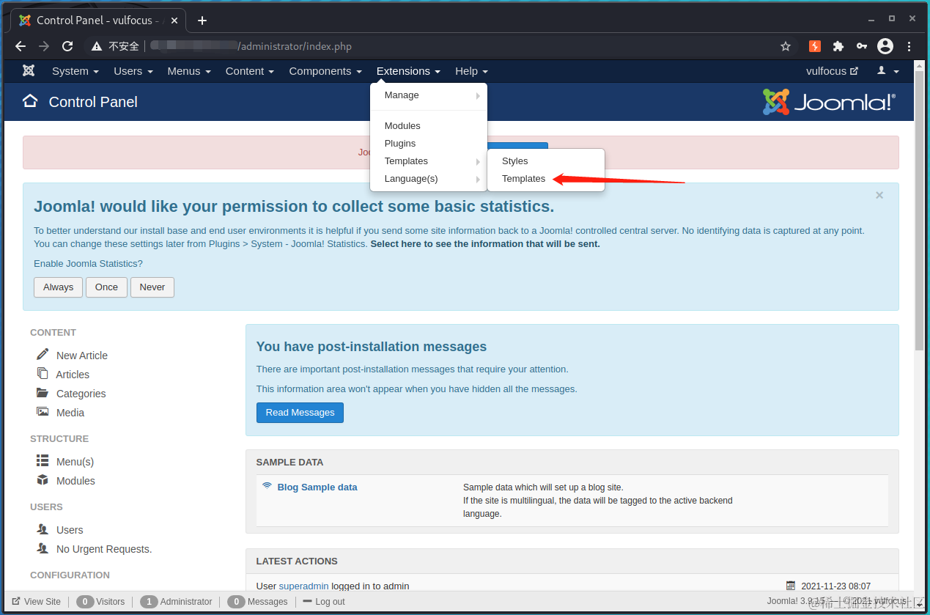Image resolution: width=930 pixels, height=615 pixels.
Task: Open the Content dropdown menu
Action: (250, 71)
